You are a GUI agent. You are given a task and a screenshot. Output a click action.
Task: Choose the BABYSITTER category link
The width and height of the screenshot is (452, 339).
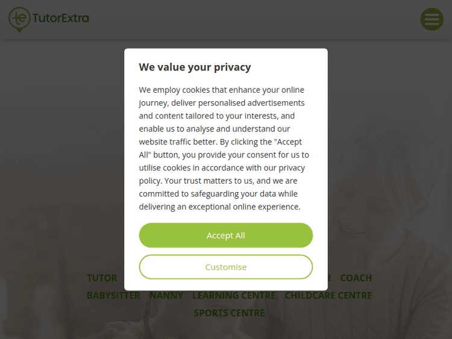tap(113, 296)
